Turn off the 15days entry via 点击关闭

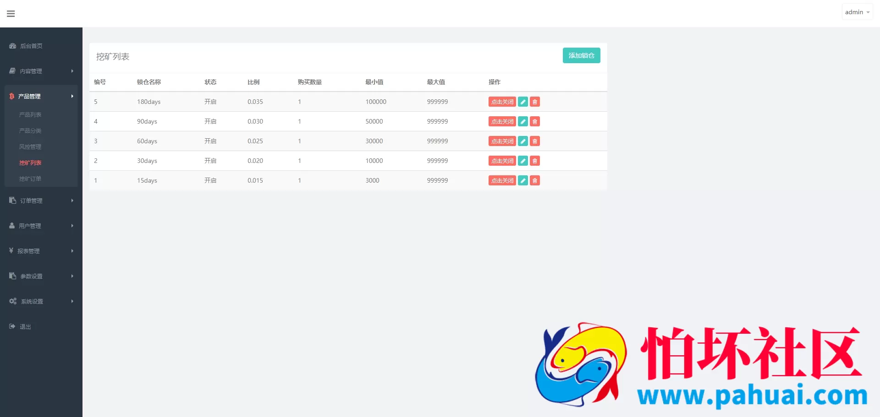tap(502, 180)
